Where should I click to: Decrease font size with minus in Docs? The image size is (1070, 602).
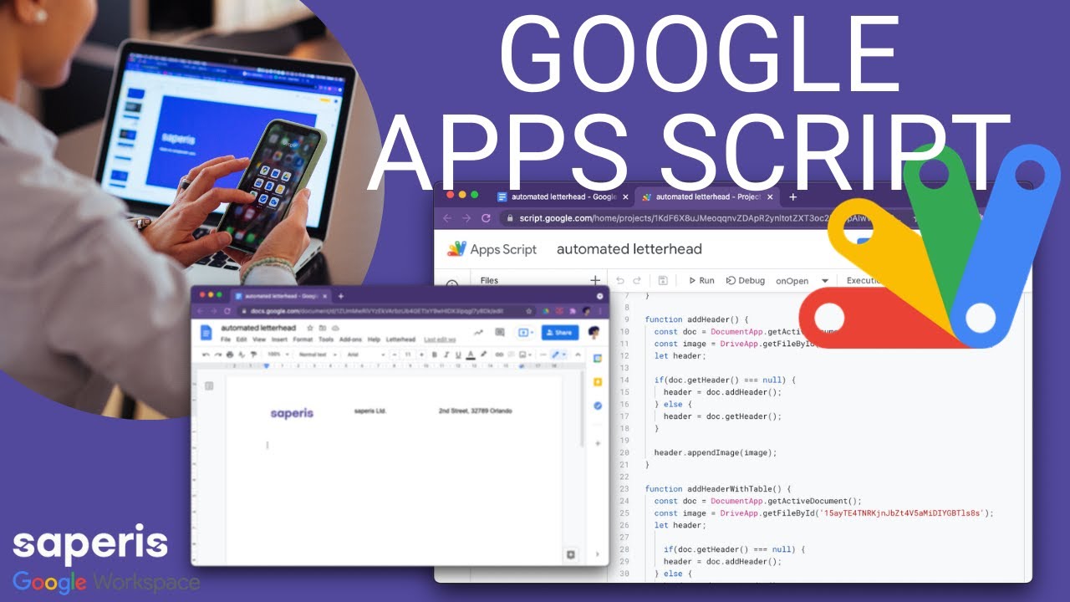coord(395,355)
